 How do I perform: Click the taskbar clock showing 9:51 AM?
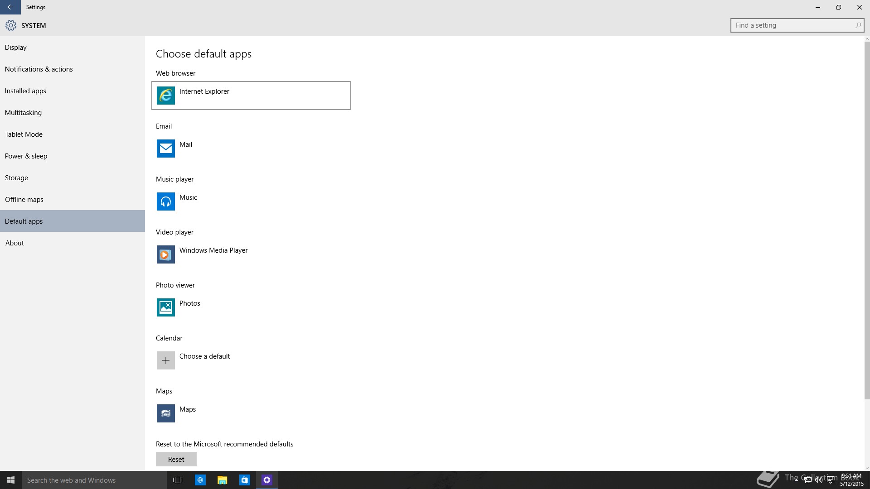click(x=851, y=480)
